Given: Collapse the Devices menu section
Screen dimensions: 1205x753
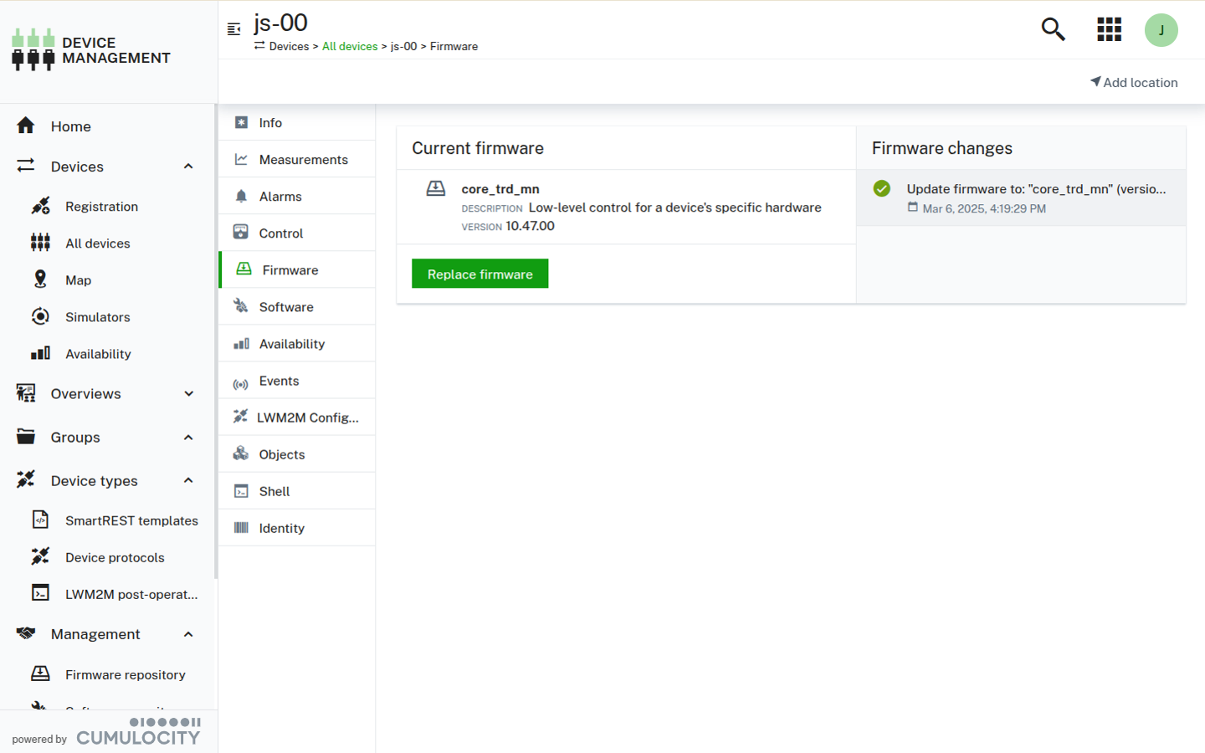Looking at the screenshot, I should (x=188, y=166).
